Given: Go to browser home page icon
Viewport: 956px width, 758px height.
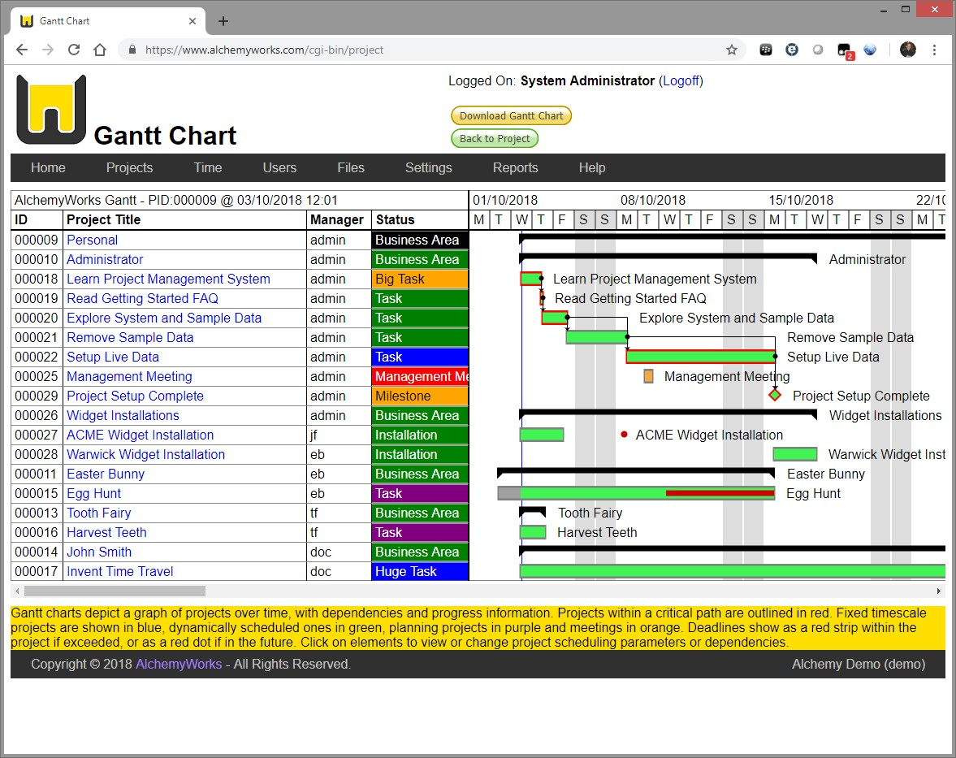Looking at the screenshot, I should [100, 50].
